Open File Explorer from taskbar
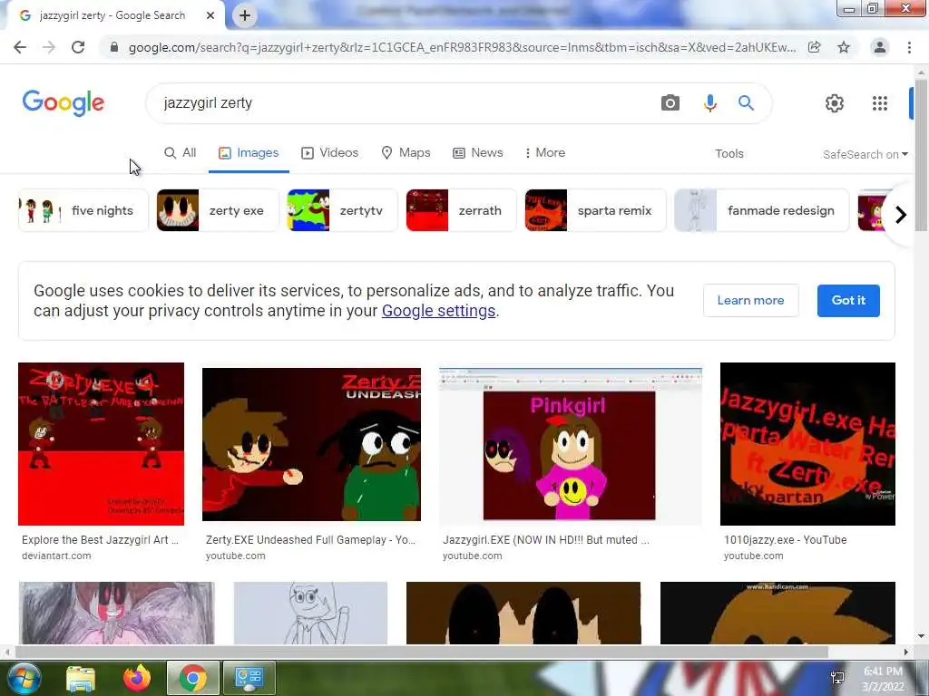929x696 pixels. [x=81, y=678]
